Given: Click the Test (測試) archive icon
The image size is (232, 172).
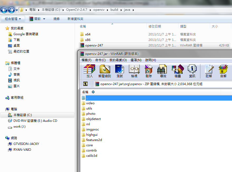Looking at the screenshot, I should (119, 69).
